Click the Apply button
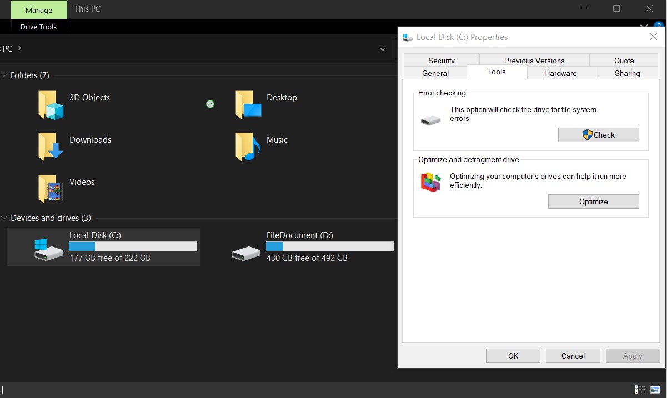The height and width of the screenshot is (398, 667). click(633, 356)
